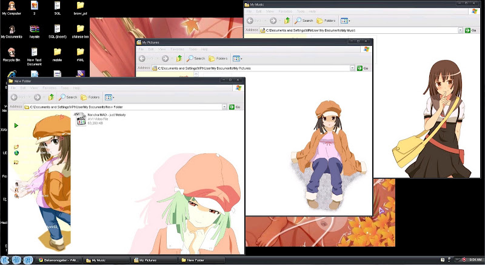Toggle Folders pane in New Folder window
Viewport: 485px width, 265px height.
90,97
